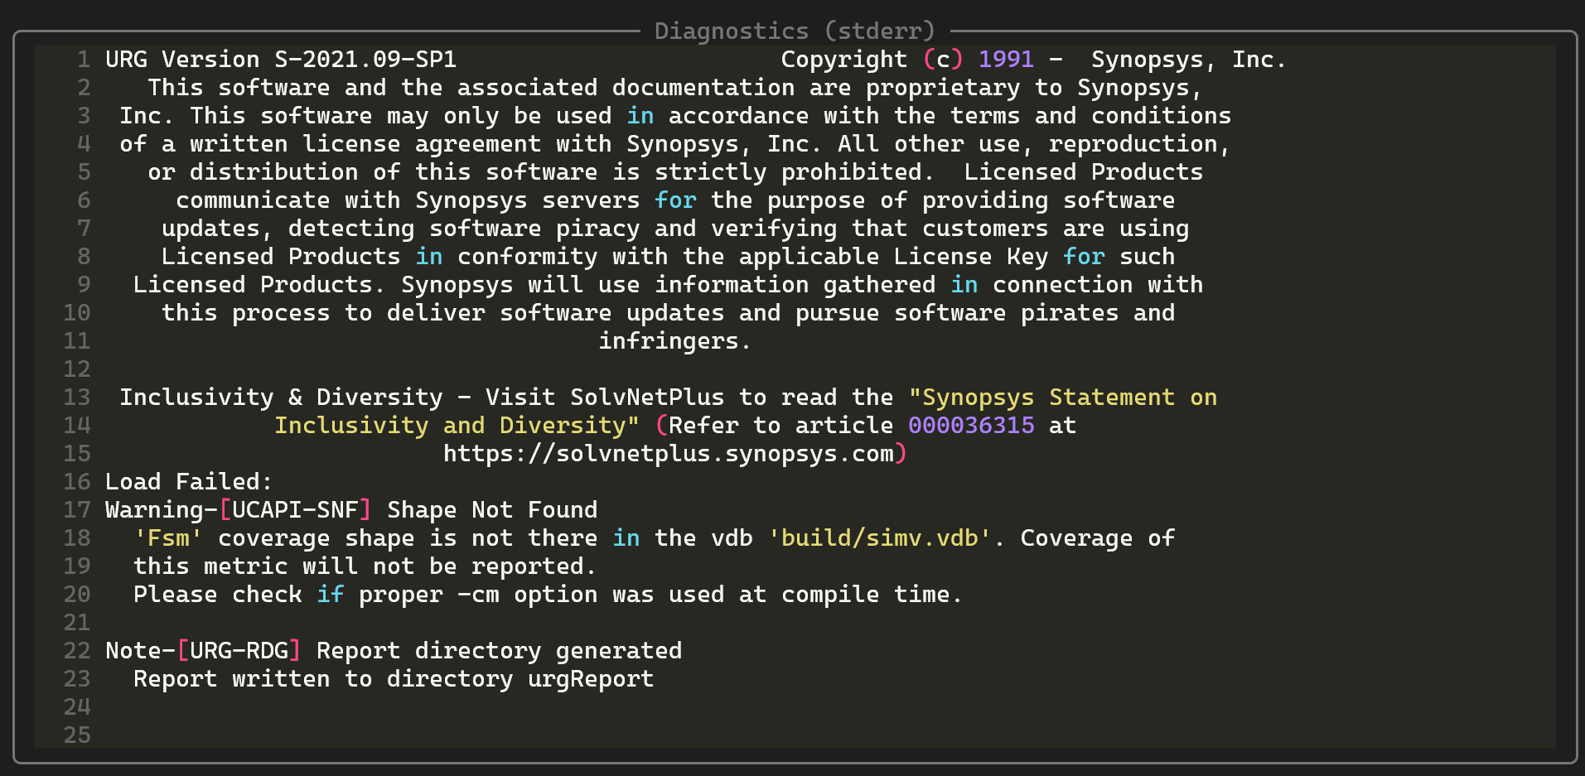Click the text "Report directory generated"
Viewport: 1585px width, 776px height.
pyautogui.click(x=500, y=651)
